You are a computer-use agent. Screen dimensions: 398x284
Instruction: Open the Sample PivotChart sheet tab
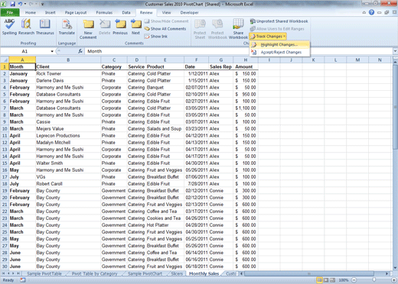[x=145, y=273]
